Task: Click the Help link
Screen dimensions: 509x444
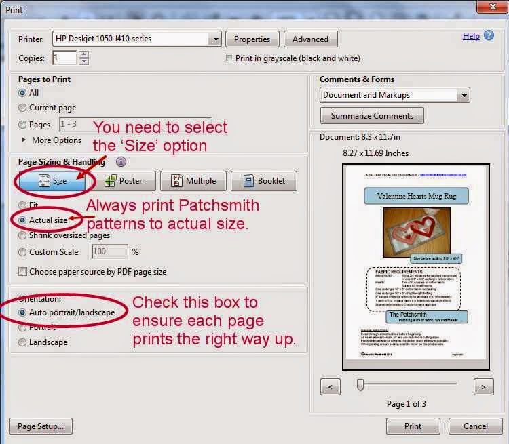Action: (471, 36)
